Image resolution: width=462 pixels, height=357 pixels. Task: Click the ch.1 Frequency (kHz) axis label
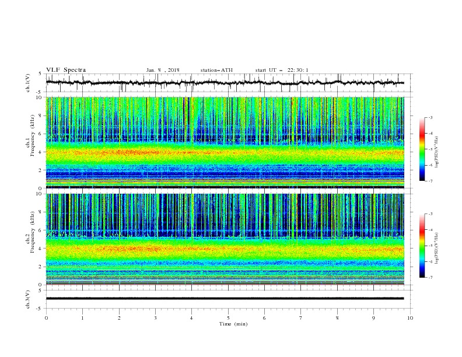click(x=30, y=135)
